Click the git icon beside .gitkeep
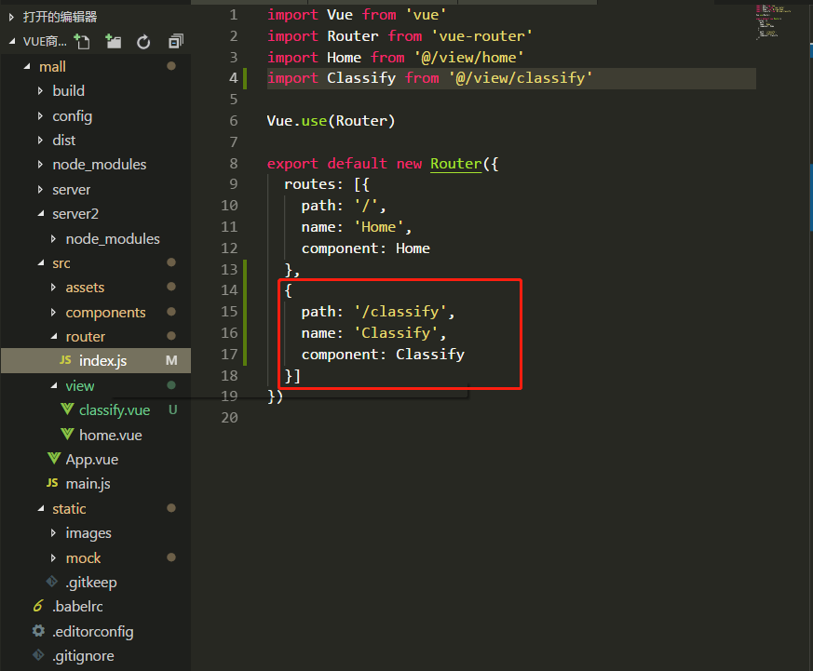 pos(52,582)
